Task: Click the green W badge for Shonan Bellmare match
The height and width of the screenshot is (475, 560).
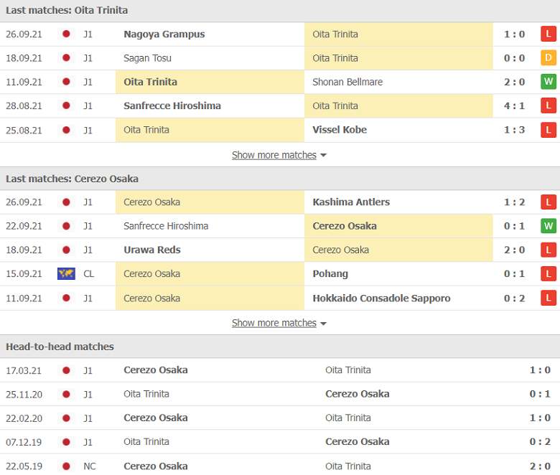Action: point(549,82)
